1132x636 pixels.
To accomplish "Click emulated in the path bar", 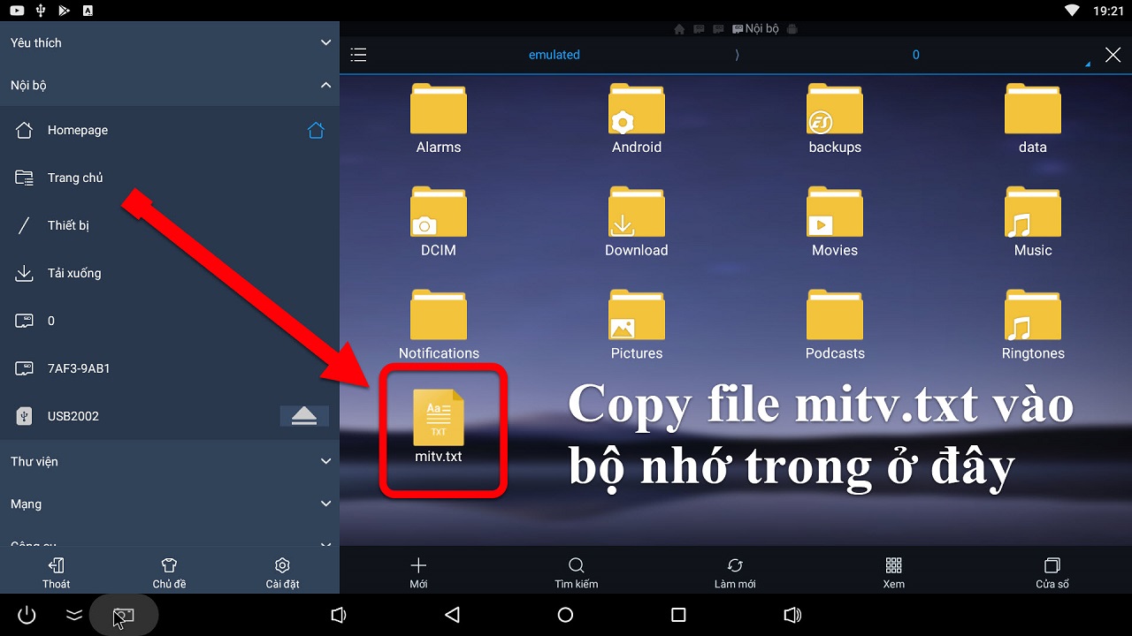I will pos(554,55).
